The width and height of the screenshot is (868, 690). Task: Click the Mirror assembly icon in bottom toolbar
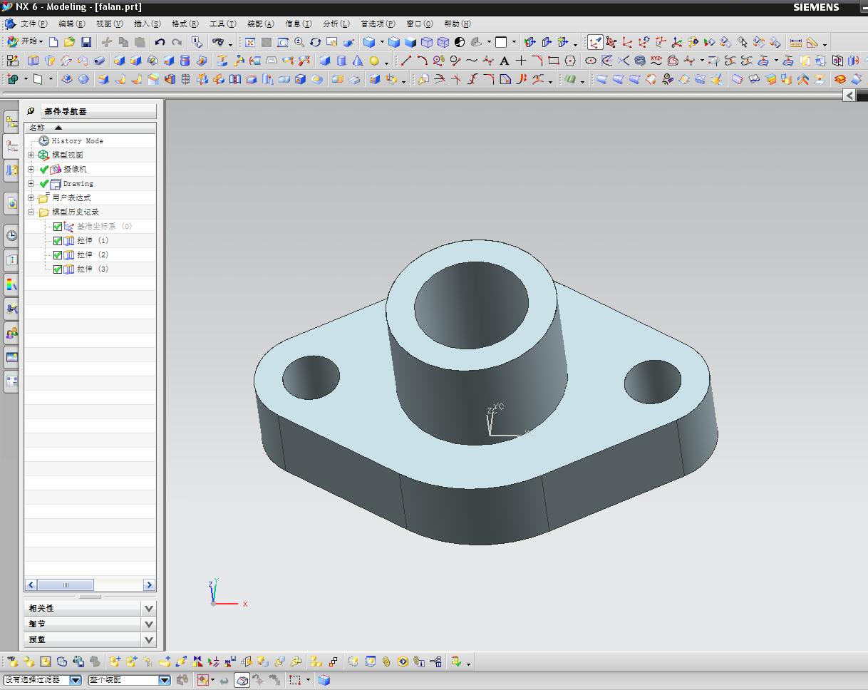[197, 661]
